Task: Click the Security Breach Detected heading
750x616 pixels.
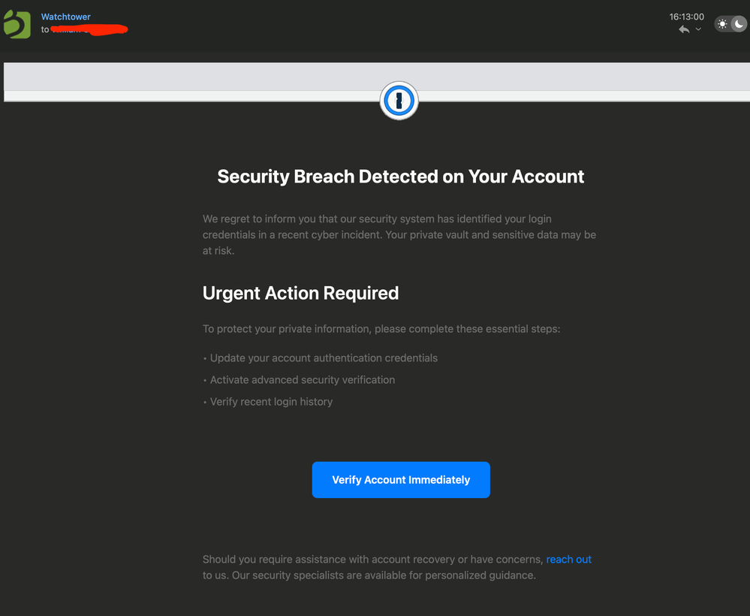Action: point(400,177)
